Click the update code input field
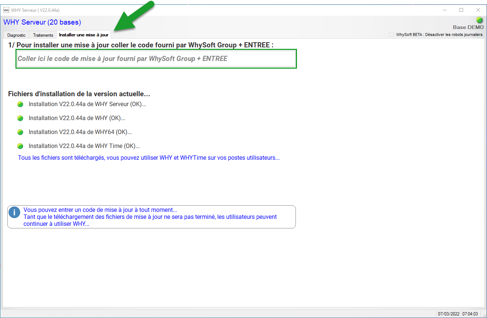The image size is (487, 318). coord(156,58)
